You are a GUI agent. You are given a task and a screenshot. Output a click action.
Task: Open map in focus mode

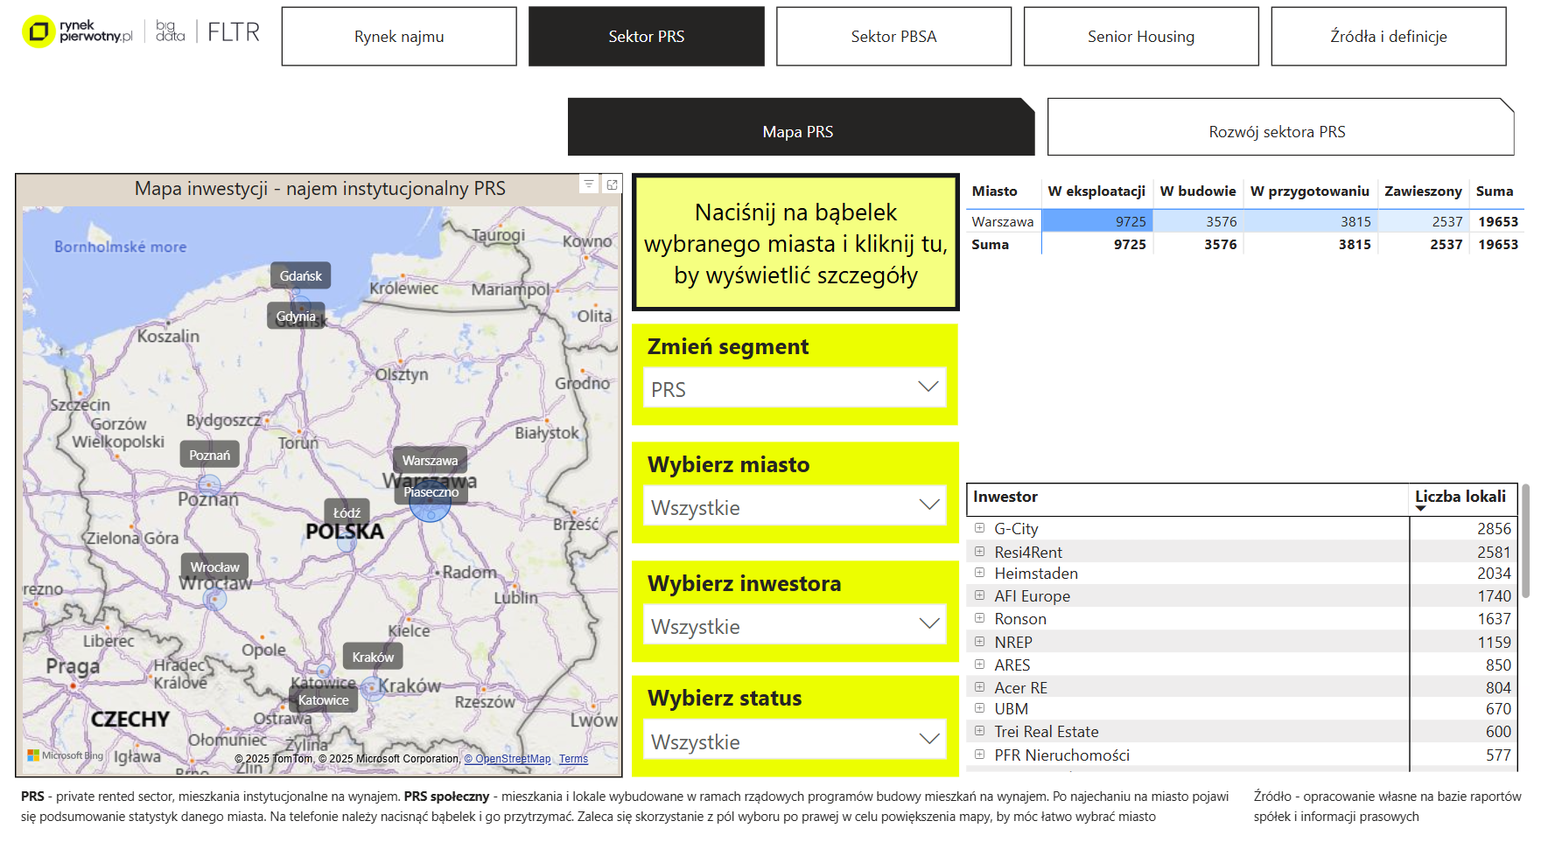612,184
